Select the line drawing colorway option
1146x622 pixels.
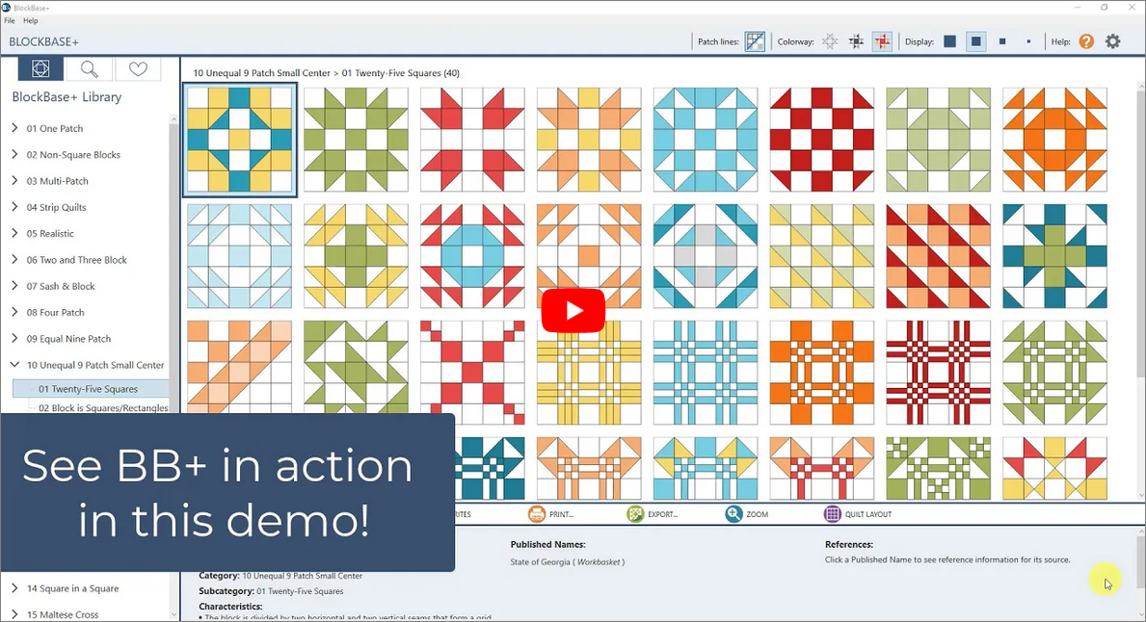[830, 41]
